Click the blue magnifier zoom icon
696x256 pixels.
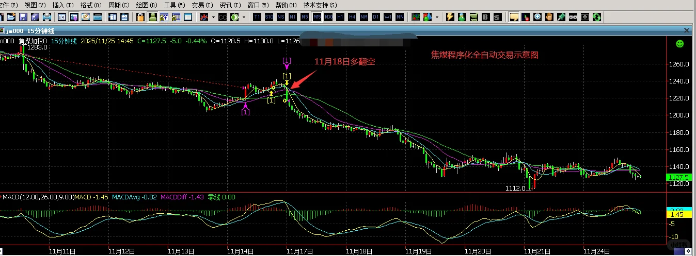(x=537, y=17)
